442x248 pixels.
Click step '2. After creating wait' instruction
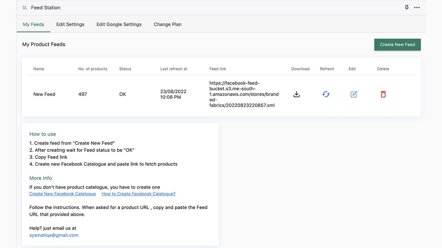pos(82,150)
